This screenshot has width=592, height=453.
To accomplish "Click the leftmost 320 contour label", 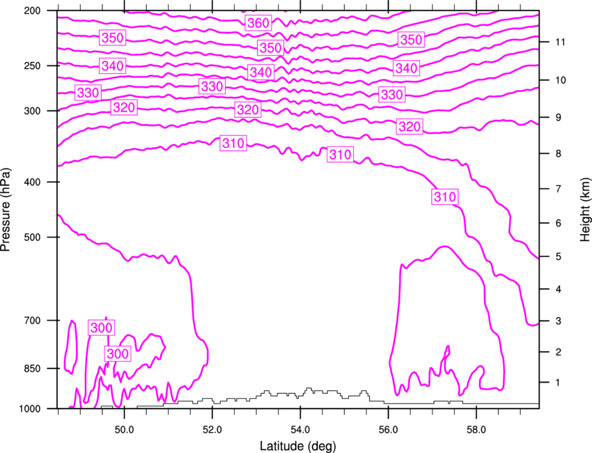I will click(x=124, y=108).
